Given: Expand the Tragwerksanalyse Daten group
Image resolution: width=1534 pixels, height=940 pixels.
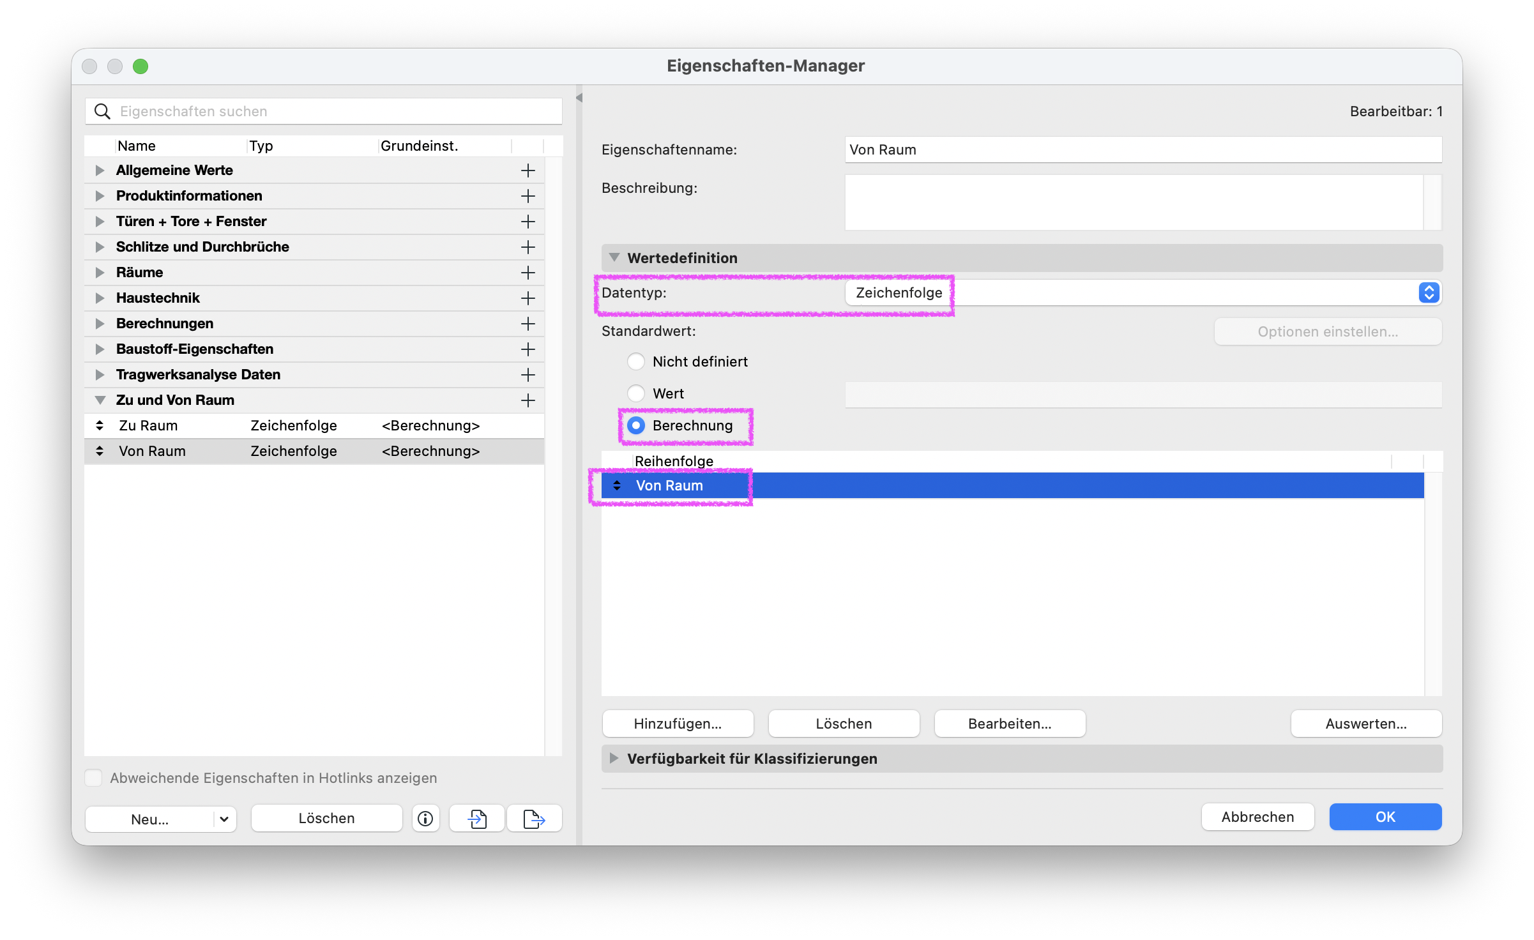Looking at the screenshot, I should [x=100, y=375].
